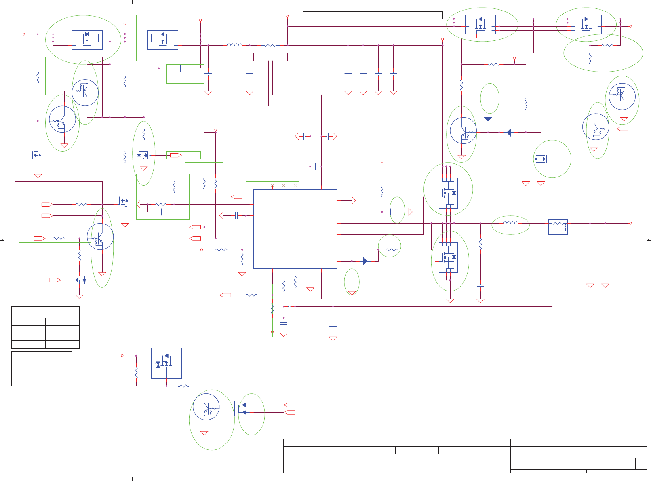The height and width of the screenshot is (481, 651).
Task: Select the small MOSFET in the lower-left green box
Action: pyautogui.click(x=80, y=280)
